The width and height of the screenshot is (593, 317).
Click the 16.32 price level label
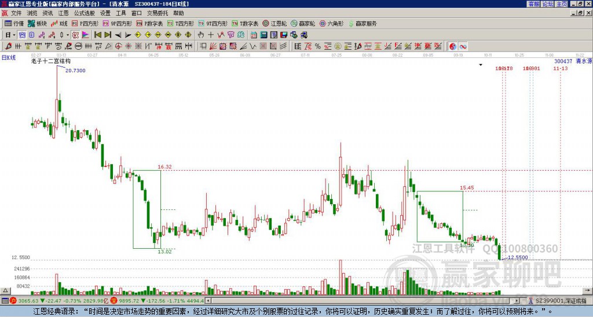coord(164,167)
